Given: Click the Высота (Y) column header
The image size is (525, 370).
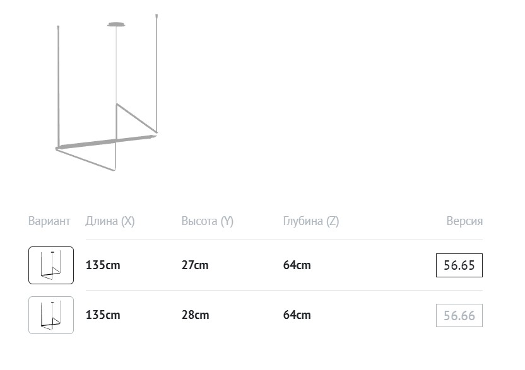Looking at the screenshot, I should tap(207, 221).
